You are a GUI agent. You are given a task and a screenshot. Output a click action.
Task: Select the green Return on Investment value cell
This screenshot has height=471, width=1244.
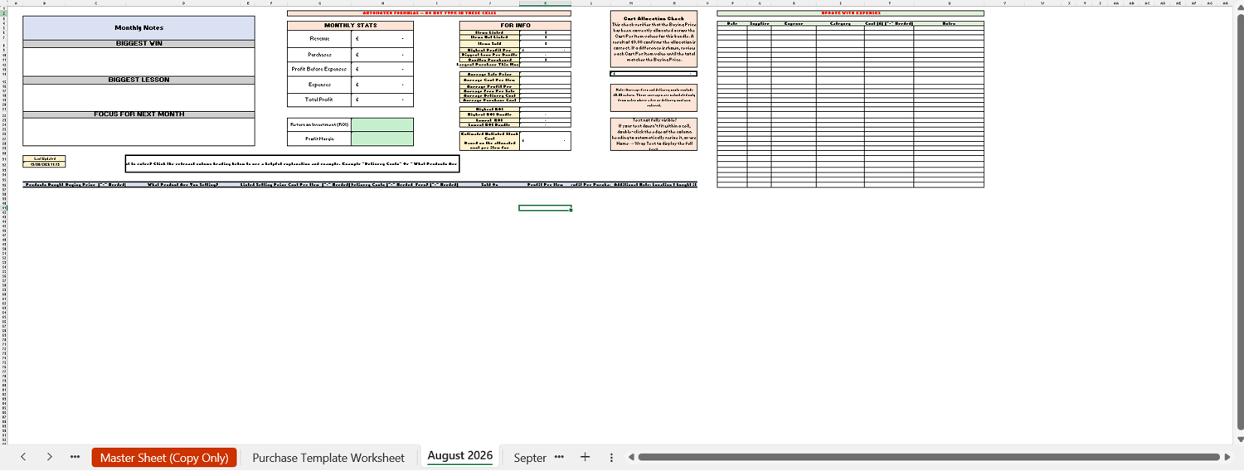[x=381, y=124]
